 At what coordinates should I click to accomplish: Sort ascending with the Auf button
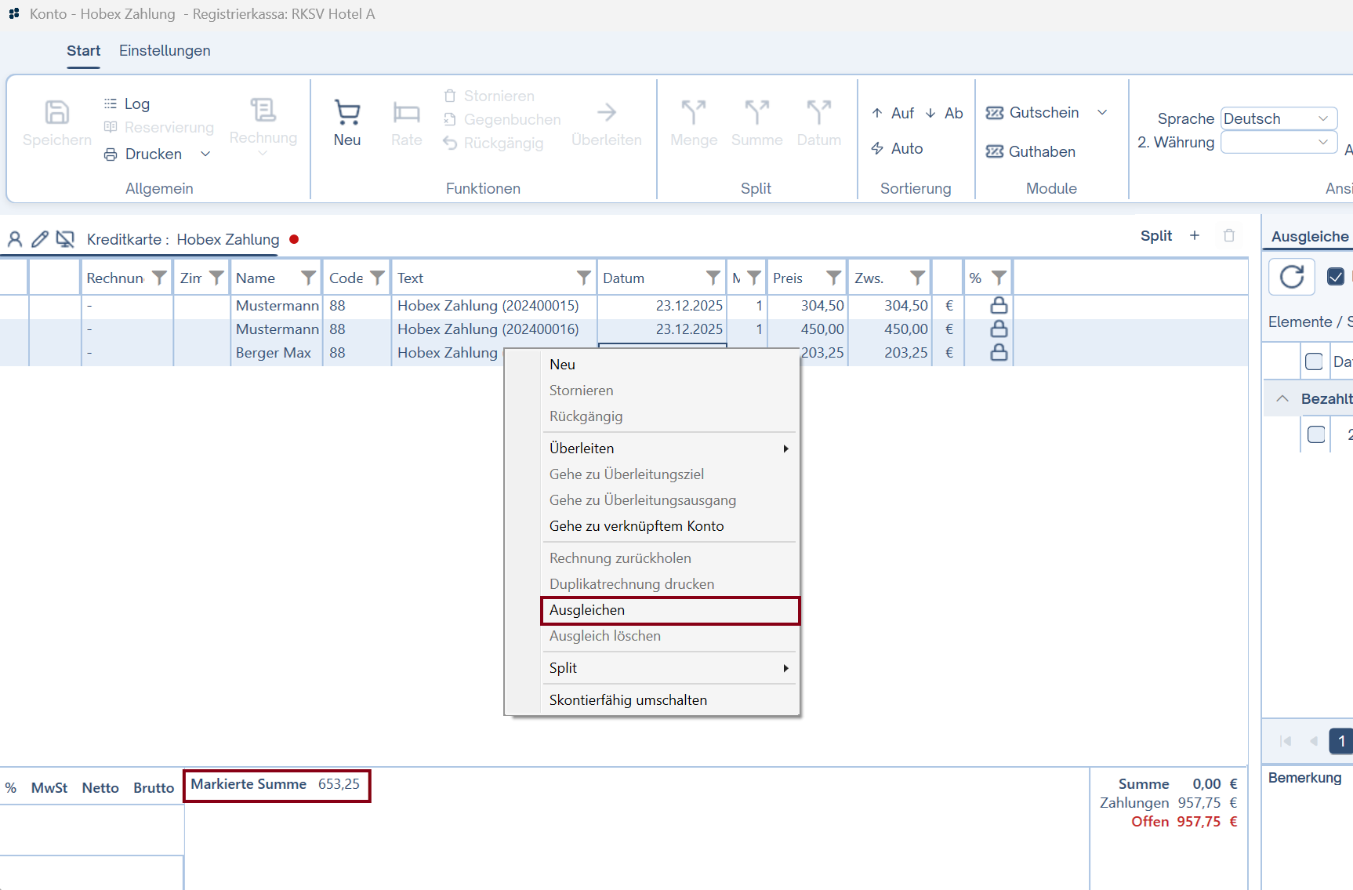(x=893, y=113)
